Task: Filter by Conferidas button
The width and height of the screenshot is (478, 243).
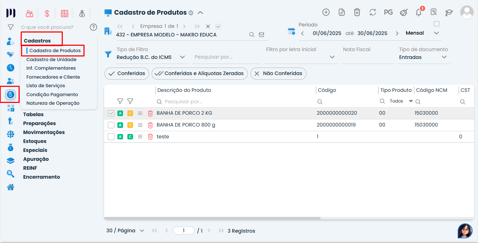Action: (127, 74)
